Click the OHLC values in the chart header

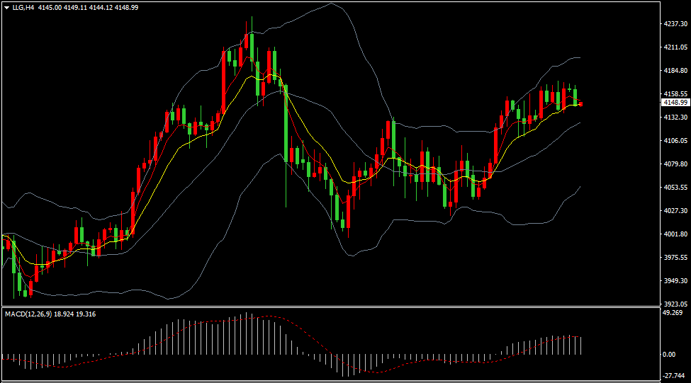(88, 6)
